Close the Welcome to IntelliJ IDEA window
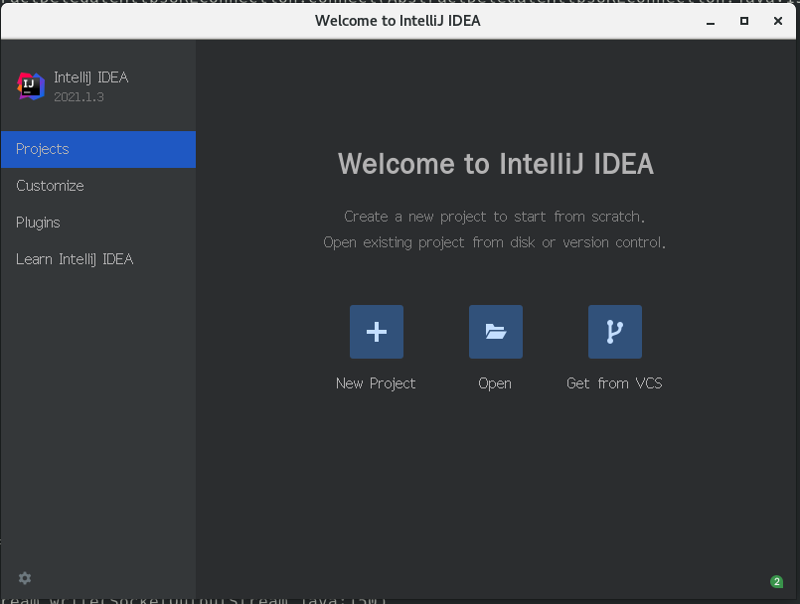800x604 pixels. pyautogui.click(x=777, y=21)
